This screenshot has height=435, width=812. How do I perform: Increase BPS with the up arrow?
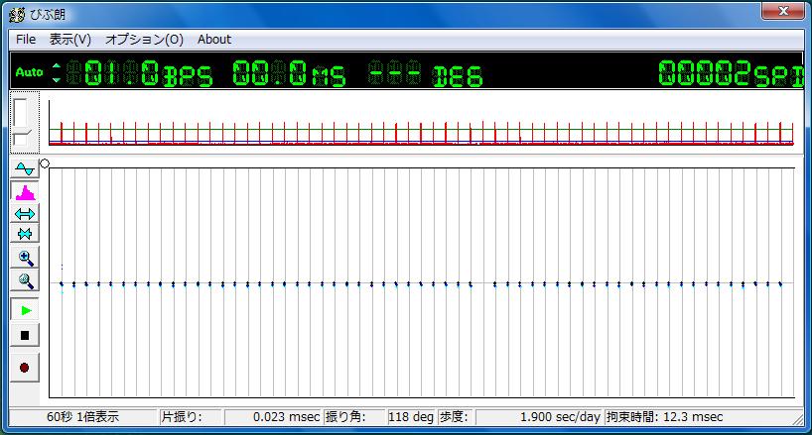click(x=57, y=66)
